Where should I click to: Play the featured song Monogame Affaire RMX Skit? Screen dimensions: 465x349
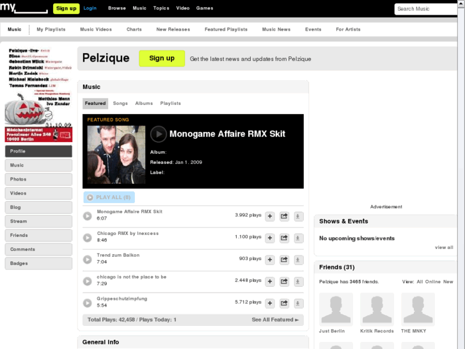click(159, 134)
